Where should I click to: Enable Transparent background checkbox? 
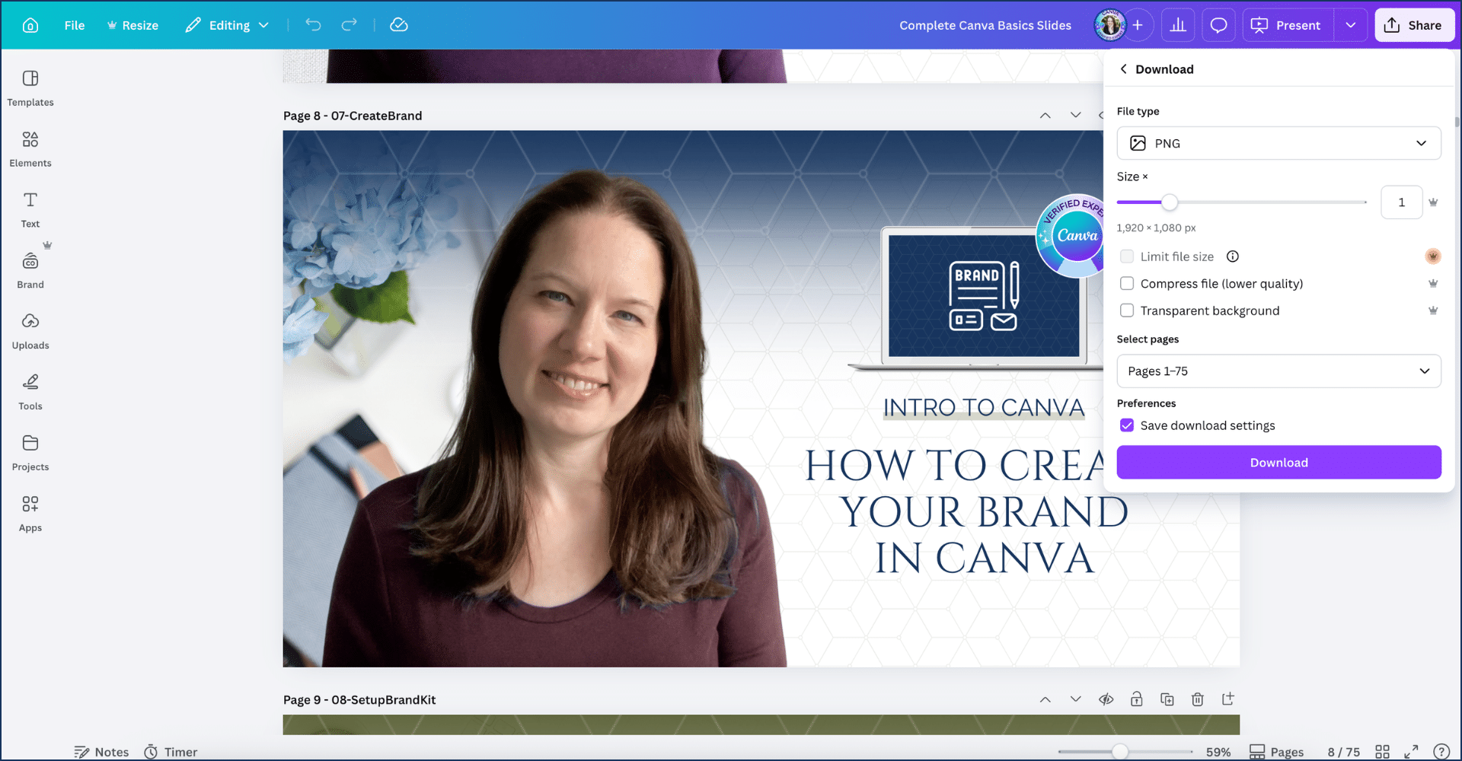coord(1127,310)
